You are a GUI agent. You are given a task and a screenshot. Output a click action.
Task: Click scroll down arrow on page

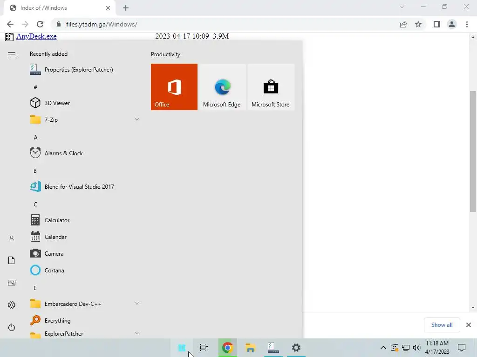coord(473,308)
